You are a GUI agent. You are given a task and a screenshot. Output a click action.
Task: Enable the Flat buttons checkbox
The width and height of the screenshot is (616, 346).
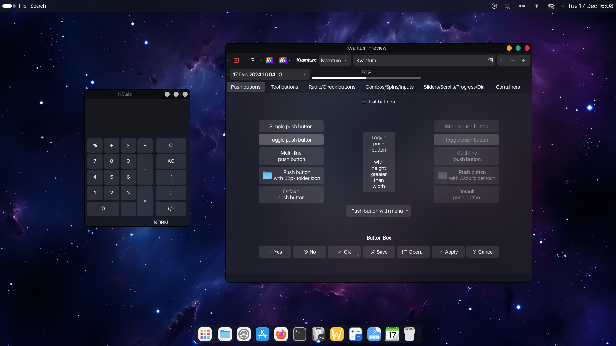[x=364, y=102]
